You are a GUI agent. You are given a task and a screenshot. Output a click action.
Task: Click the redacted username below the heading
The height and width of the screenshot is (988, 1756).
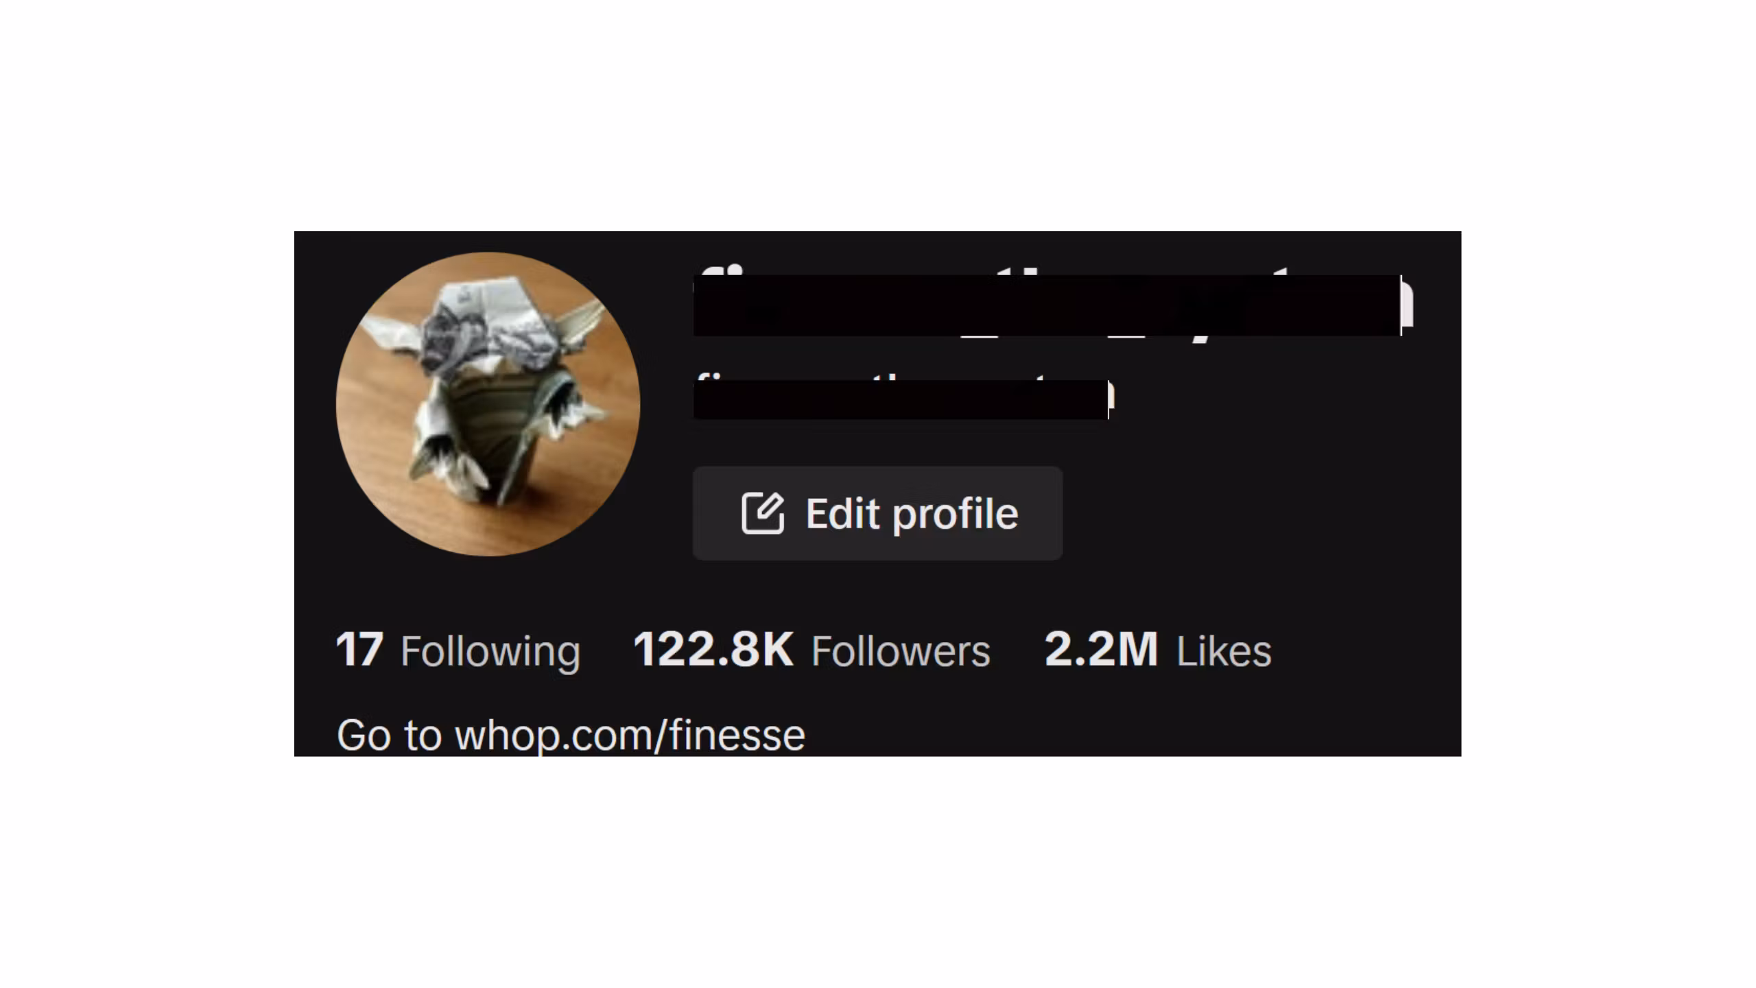903,397
